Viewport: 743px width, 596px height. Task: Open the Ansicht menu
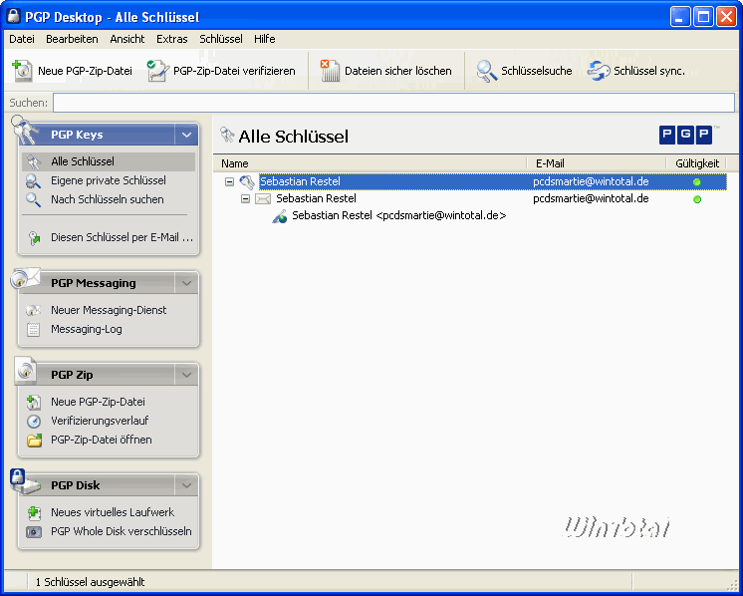pos(127,39)
